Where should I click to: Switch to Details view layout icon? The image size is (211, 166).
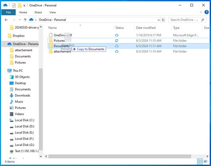(200, 161)
